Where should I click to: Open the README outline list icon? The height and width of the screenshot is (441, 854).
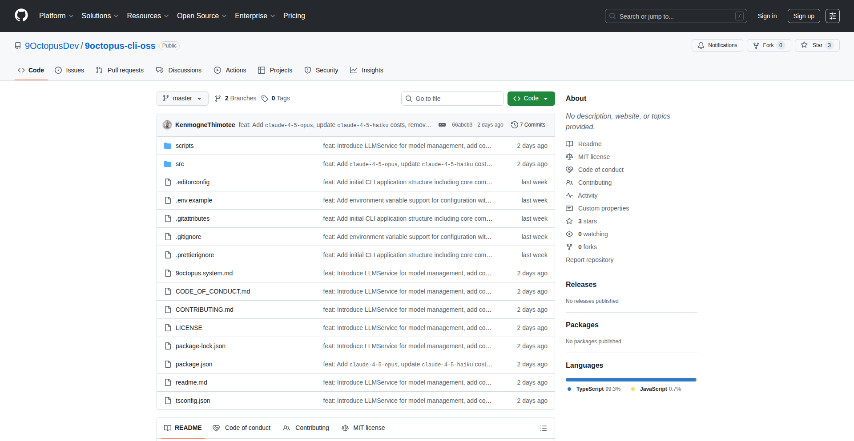[x=543, y=428]
